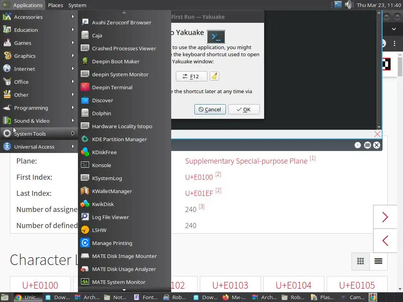Launch Dolphin file manager icon
Image resolution: width=403 pixels, height=302 pixels.
click(x=85, y=113)
